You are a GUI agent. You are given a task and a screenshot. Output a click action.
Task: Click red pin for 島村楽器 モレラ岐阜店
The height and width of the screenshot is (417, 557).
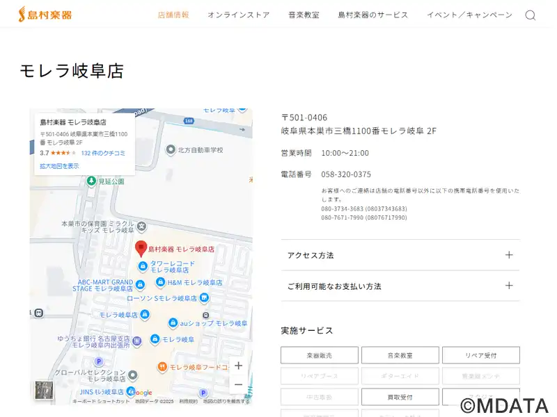pyautogui.click(x=141, y=248)
